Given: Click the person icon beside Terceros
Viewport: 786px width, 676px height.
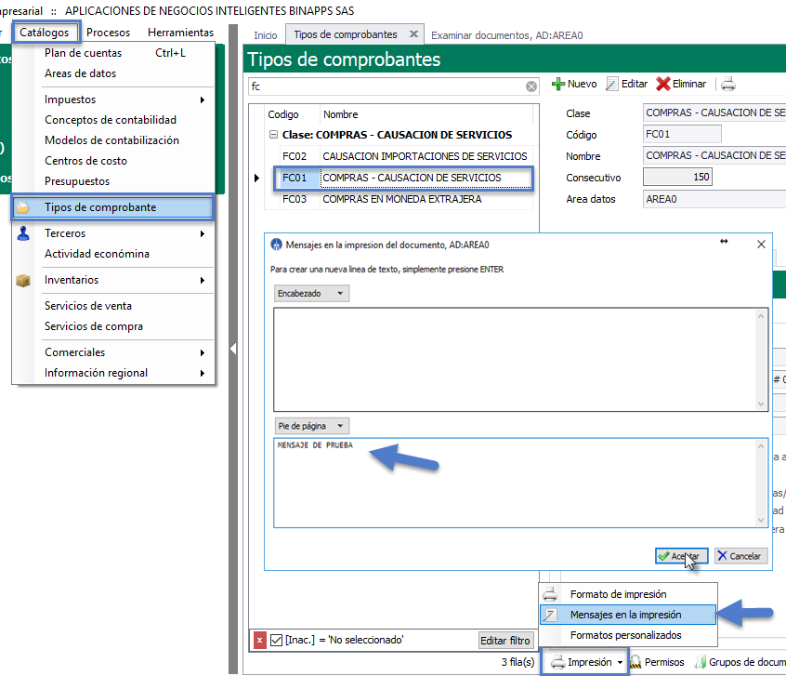Looking at the screenshot, I should pyautogui.click(x=23, y=233).
